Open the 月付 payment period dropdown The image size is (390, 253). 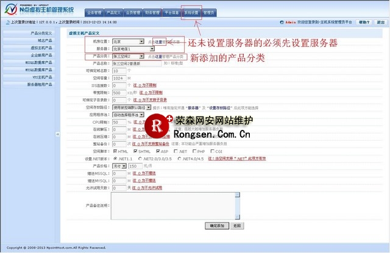pyautogui.click(x=119, y=165)
